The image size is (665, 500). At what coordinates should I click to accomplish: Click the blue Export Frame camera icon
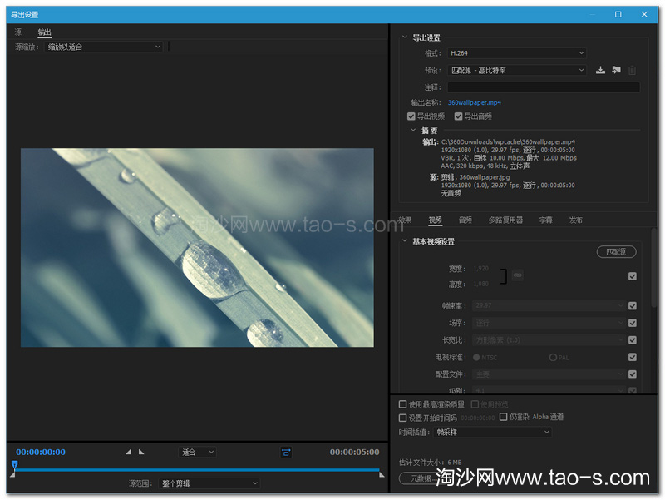(x=285, y=451)
